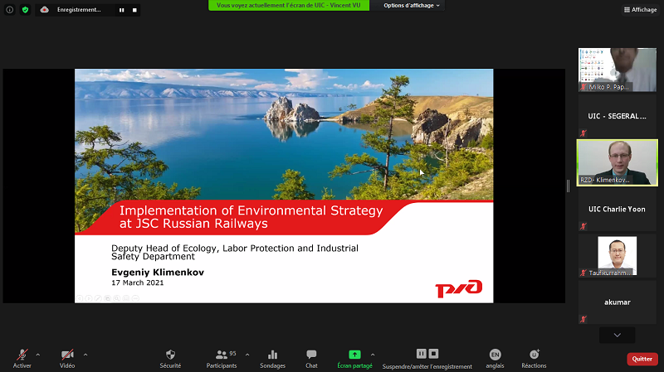
Task: Click the muted mic icon on UIC - SEGERAL tile
Action: click(x=583, y=133)
